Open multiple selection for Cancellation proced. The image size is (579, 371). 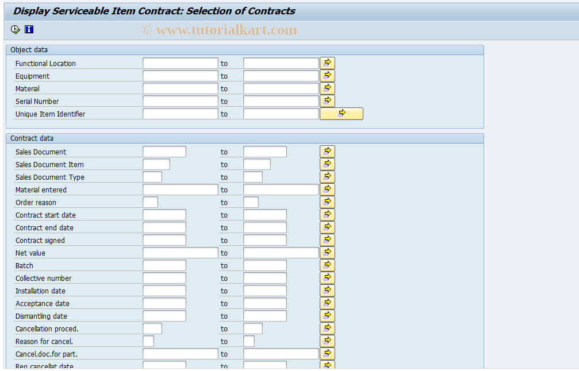pyautogui.click(x=327, y=328)
